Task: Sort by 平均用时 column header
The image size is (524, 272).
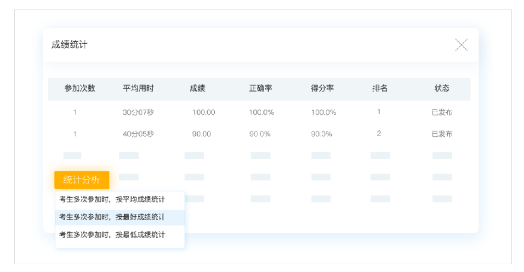Action: point(138,88)
